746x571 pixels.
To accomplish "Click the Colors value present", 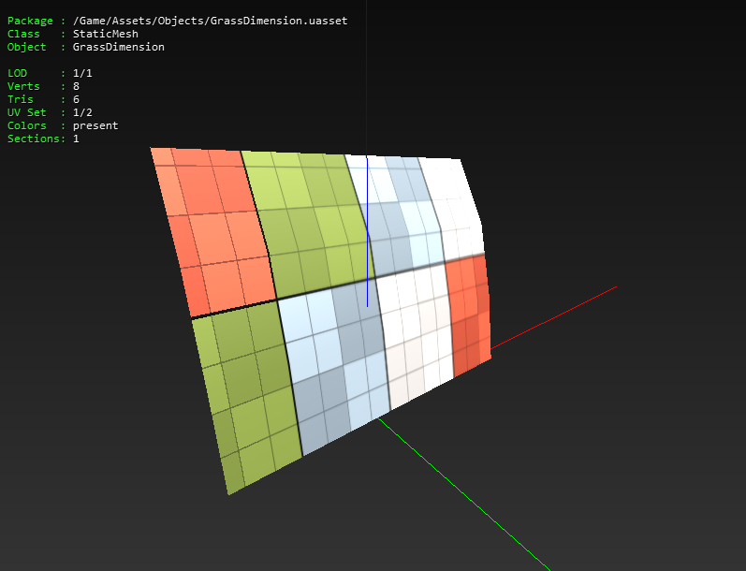I will pyautogui.click(x=95, y=125).
